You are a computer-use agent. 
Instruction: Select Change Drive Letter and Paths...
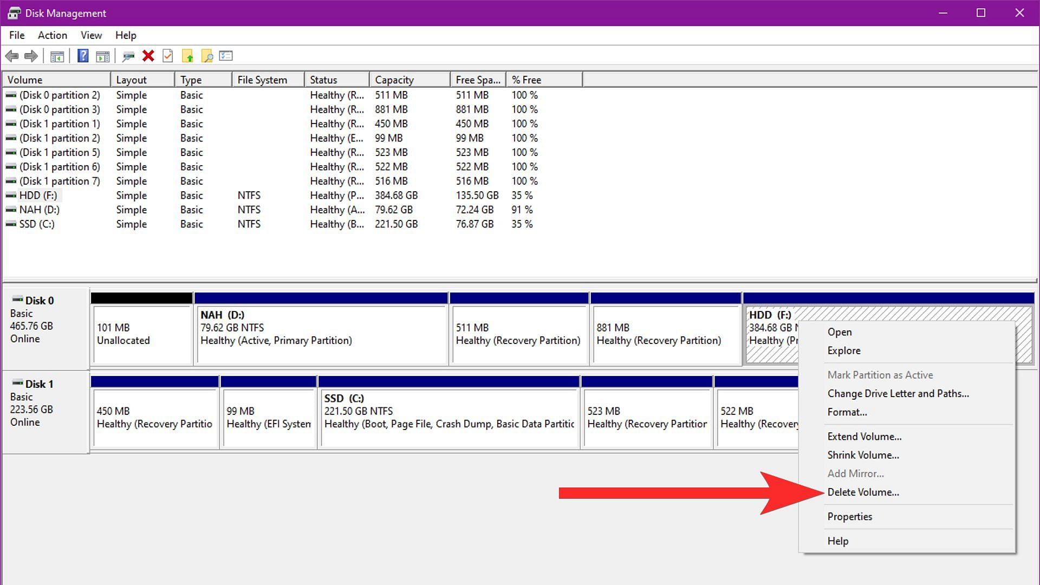pos(907,394)
